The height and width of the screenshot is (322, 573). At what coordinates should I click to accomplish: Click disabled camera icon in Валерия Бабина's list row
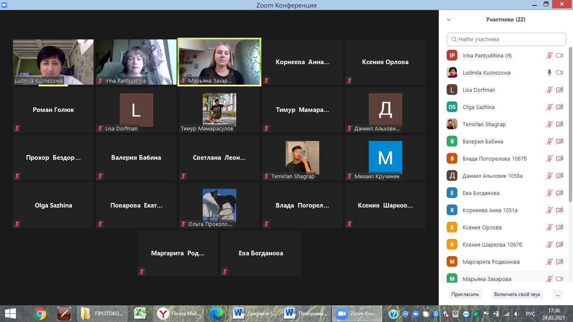[x=560, y=141]
